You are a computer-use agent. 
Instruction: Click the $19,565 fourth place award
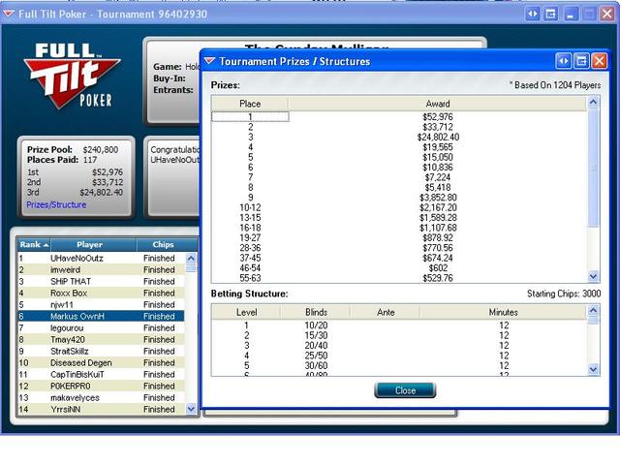[437, 147]
